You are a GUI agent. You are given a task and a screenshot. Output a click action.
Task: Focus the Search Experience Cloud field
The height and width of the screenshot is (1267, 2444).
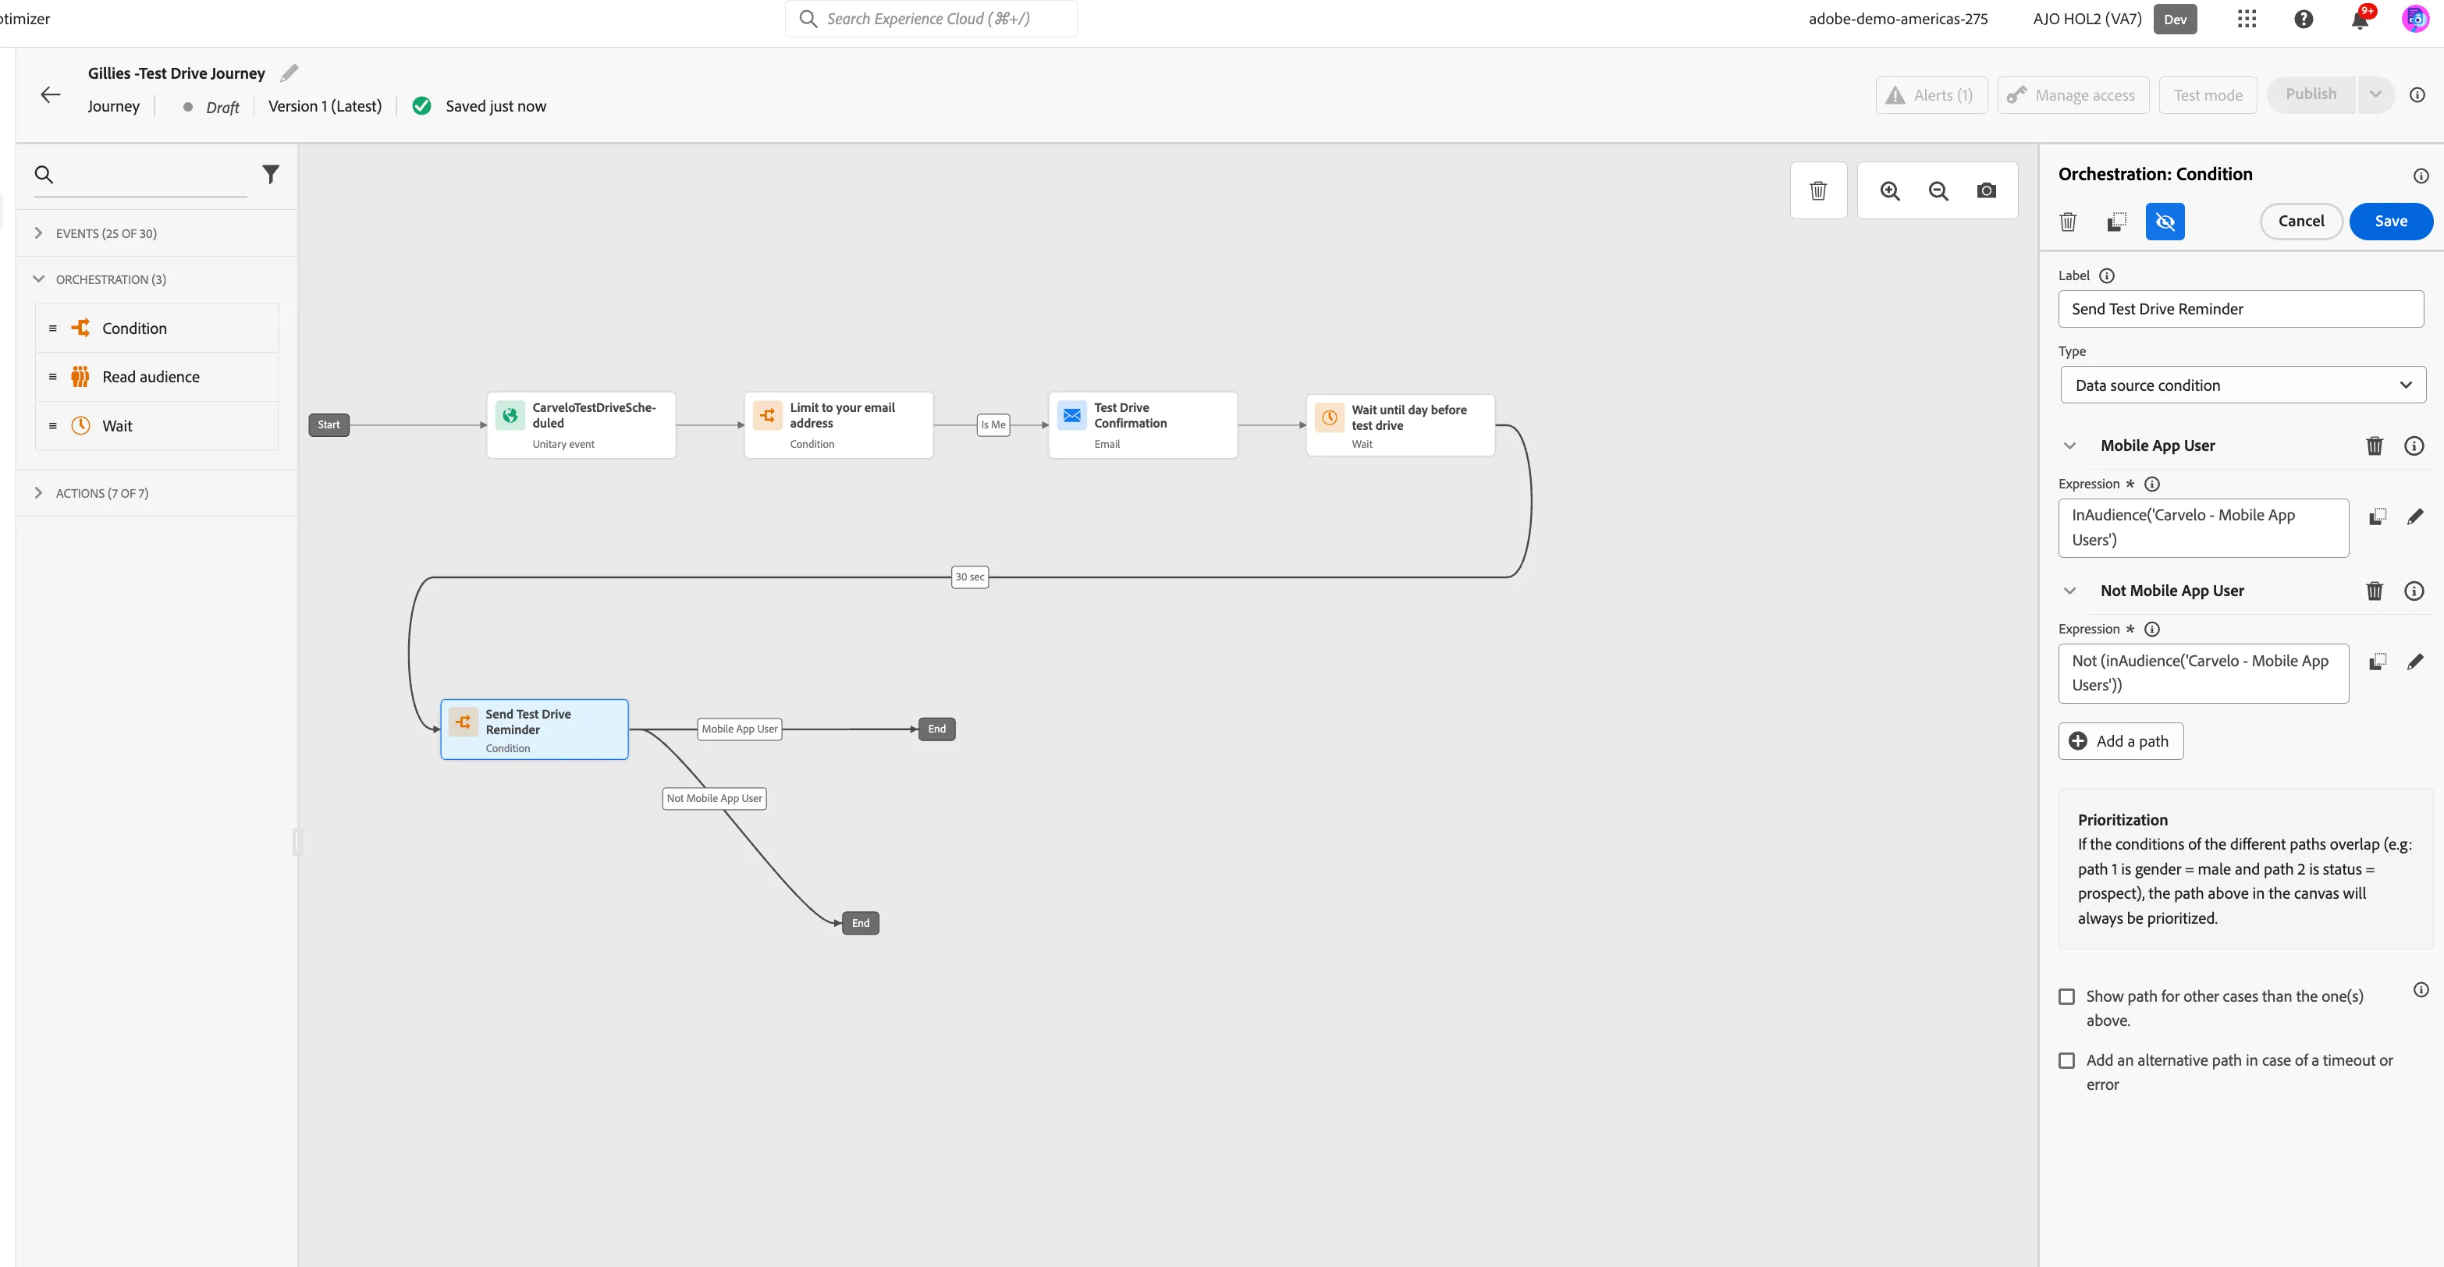pos(931,19)
